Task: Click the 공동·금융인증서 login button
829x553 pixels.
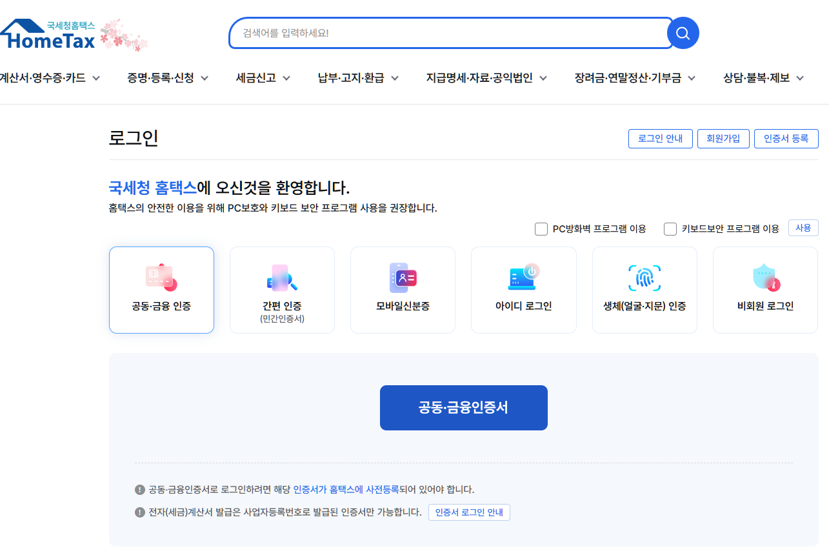Action: coord(463,407)
